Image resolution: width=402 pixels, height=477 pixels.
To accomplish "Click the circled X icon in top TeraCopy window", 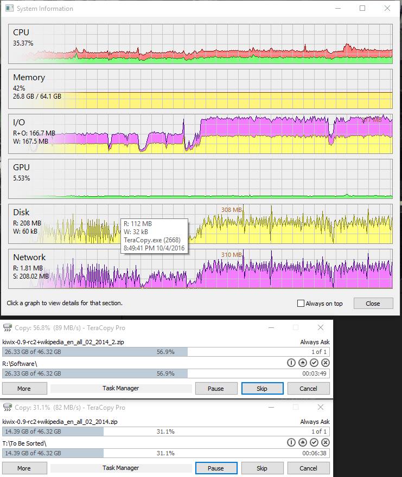I will coord(326,363).
